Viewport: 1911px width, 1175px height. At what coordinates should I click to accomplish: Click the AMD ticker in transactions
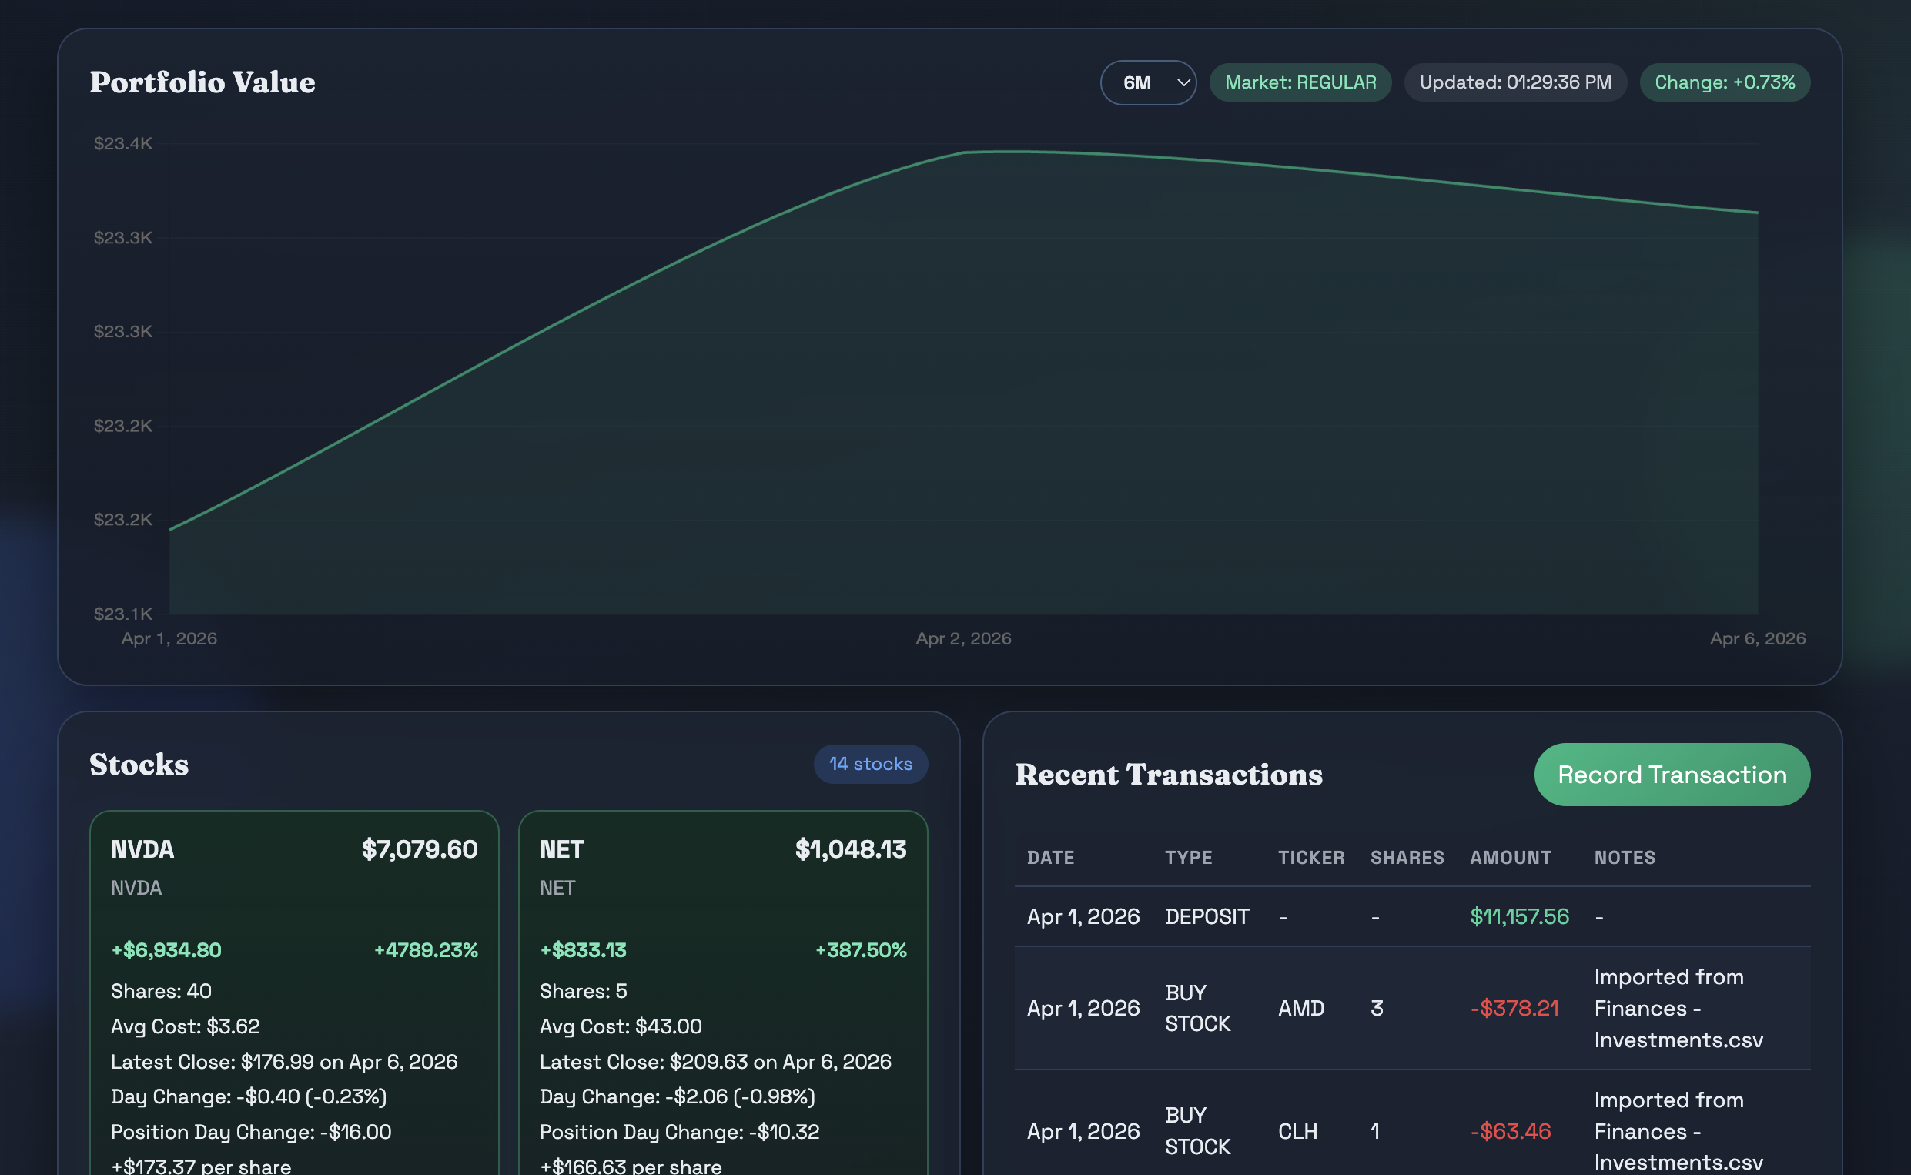(1300, 1008)
